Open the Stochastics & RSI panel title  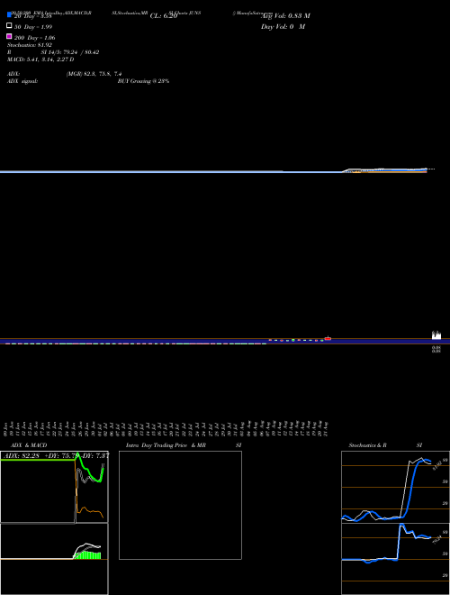coord(368,445)
